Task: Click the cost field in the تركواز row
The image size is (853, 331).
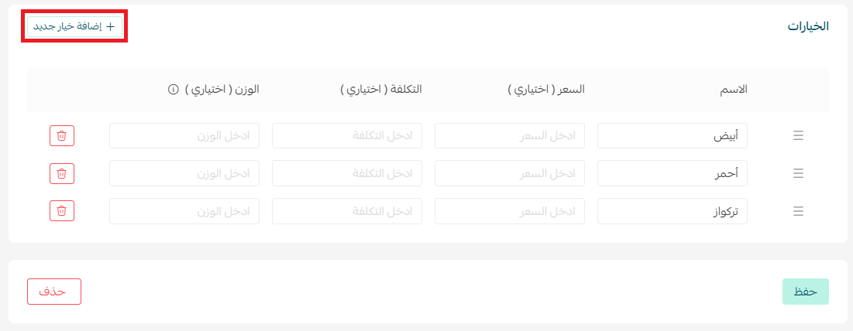Action: 347,211
